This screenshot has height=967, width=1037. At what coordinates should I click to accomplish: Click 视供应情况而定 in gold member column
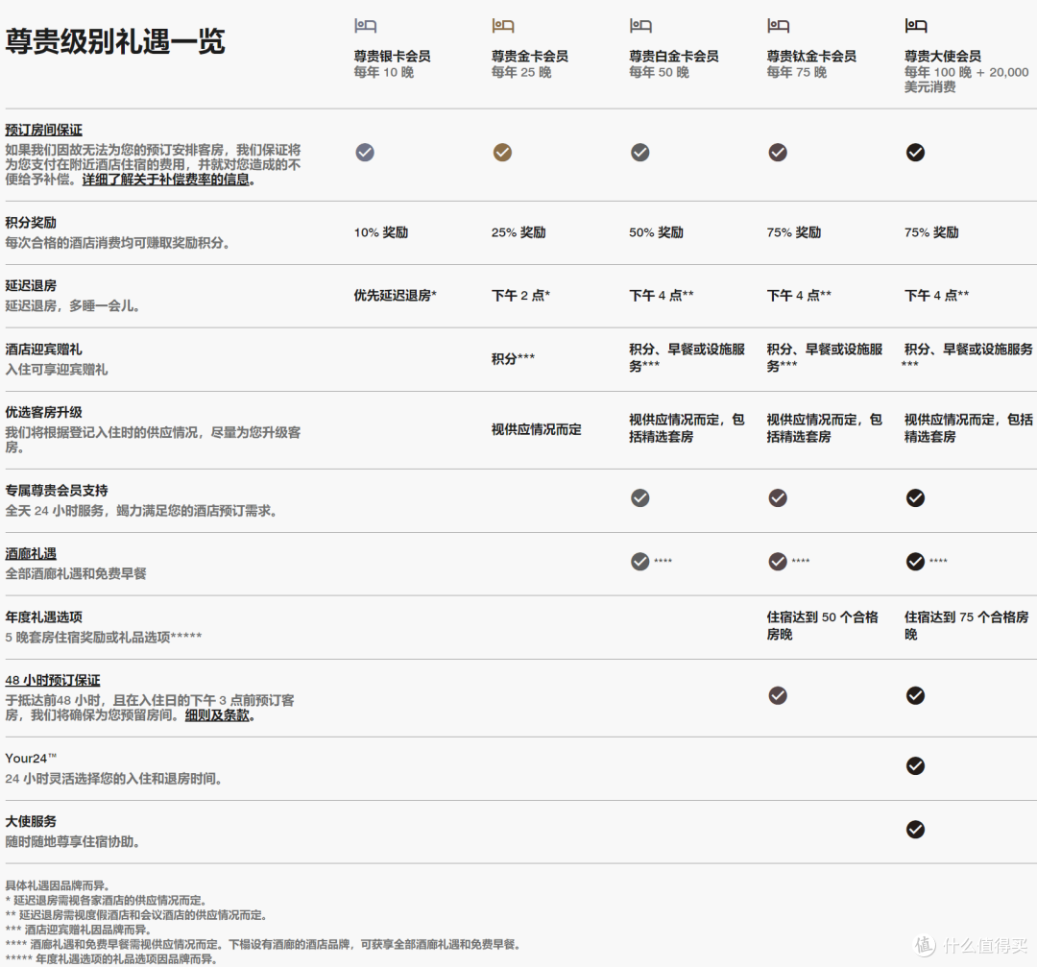537,429
